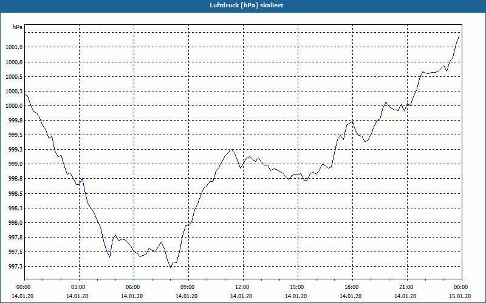Pick the 998,3 pressure axis label
Viewport: 486px width, 303px height.
15,208
